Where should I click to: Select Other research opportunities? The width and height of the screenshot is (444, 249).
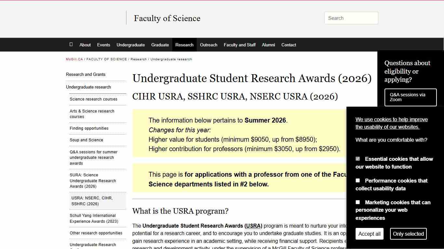(96, 233)
